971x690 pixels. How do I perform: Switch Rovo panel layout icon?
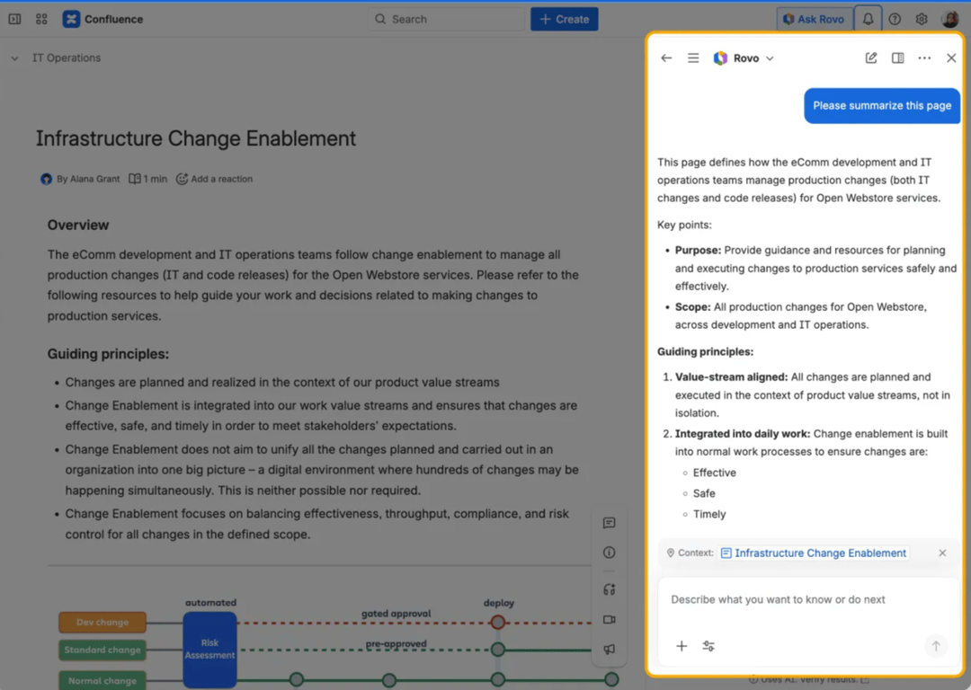[897, 58]
